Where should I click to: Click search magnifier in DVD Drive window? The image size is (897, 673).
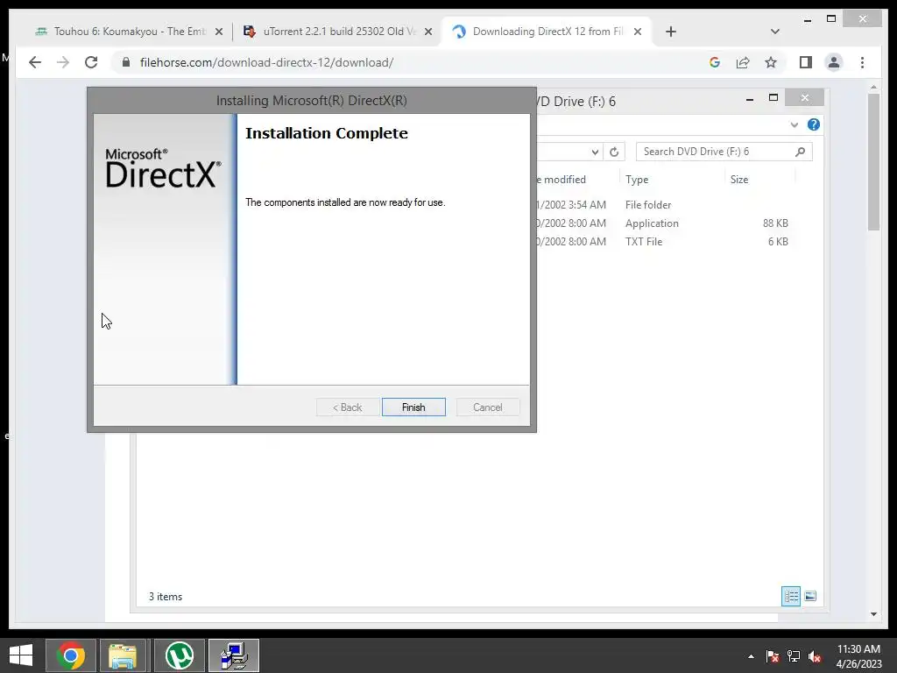(801, 152)
